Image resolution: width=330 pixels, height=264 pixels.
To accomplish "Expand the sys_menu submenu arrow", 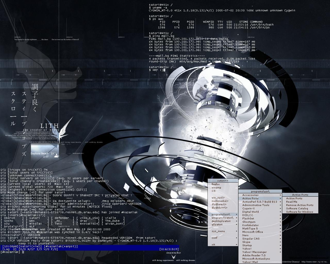I will pos(236,231).
